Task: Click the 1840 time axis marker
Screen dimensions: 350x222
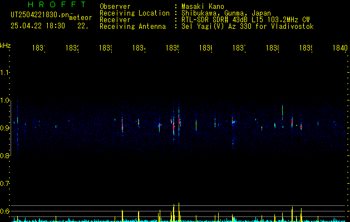Action: point(340,48)
